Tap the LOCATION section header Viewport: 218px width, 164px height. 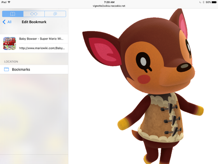(x=11, y=61)
